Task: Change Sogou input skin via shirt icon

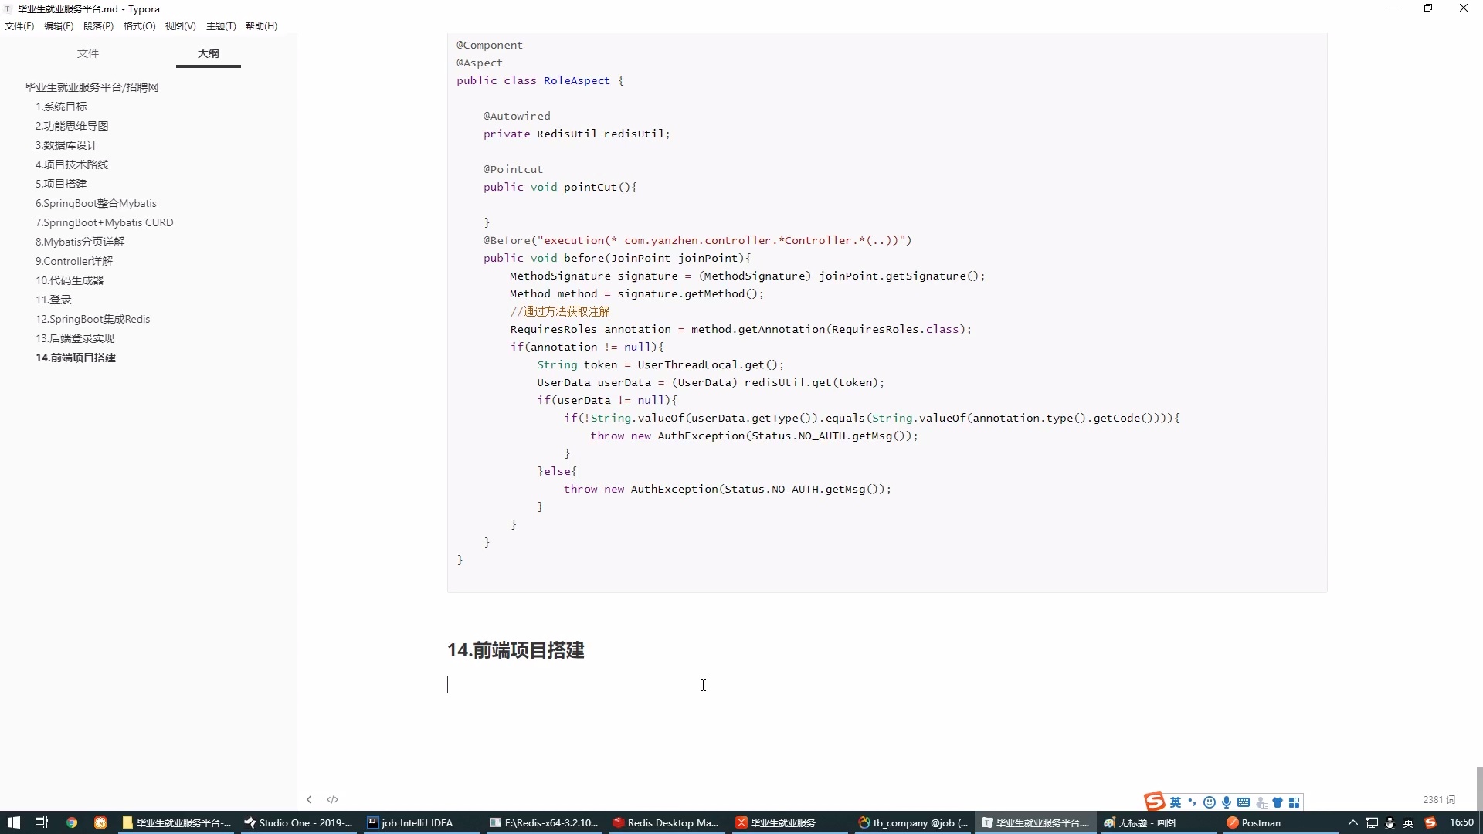Action: coord(1278,802)
